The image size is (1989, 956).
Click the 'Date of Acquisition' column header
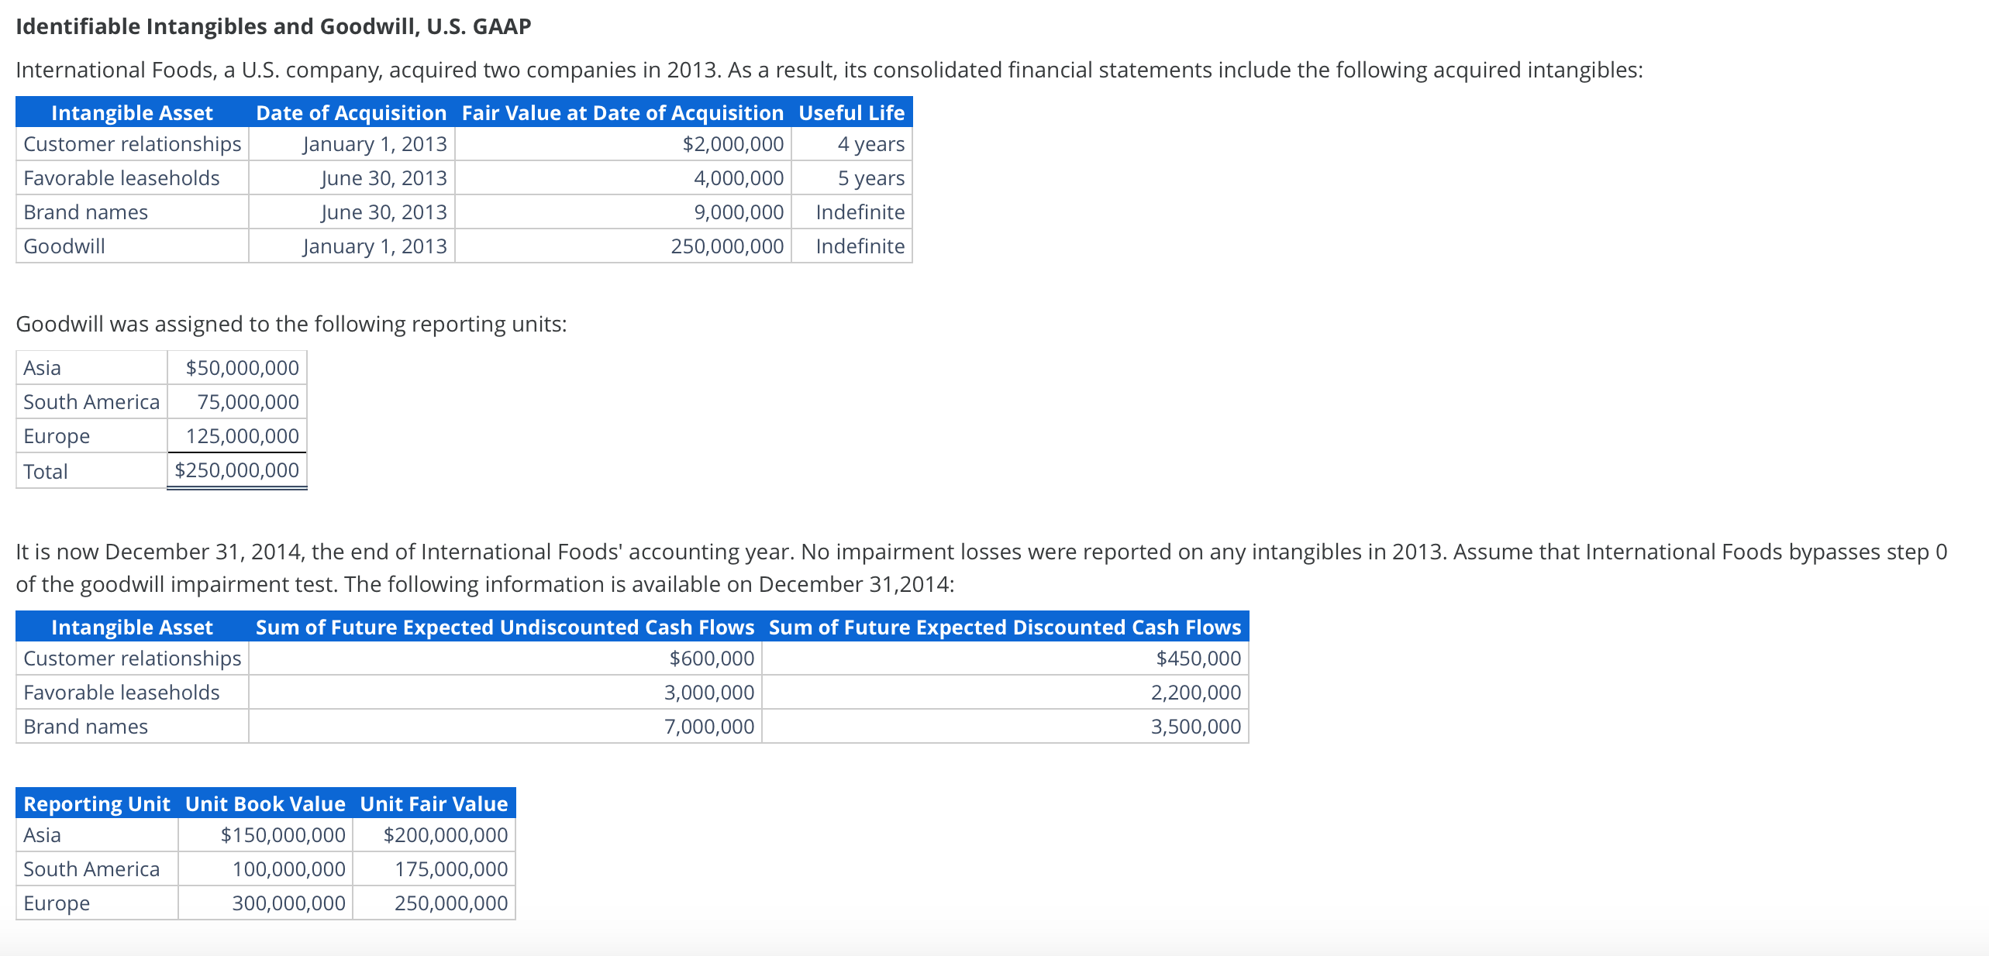tap(351, 113)
